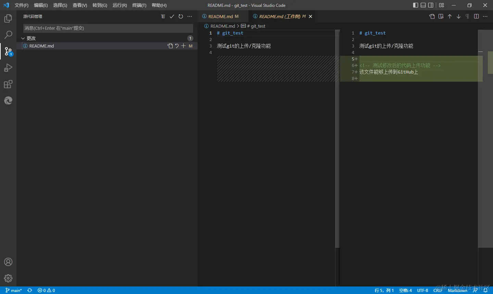Open Source Control view options with ellipsis
This screenshot has width=493, height=294.
point(190,16)
